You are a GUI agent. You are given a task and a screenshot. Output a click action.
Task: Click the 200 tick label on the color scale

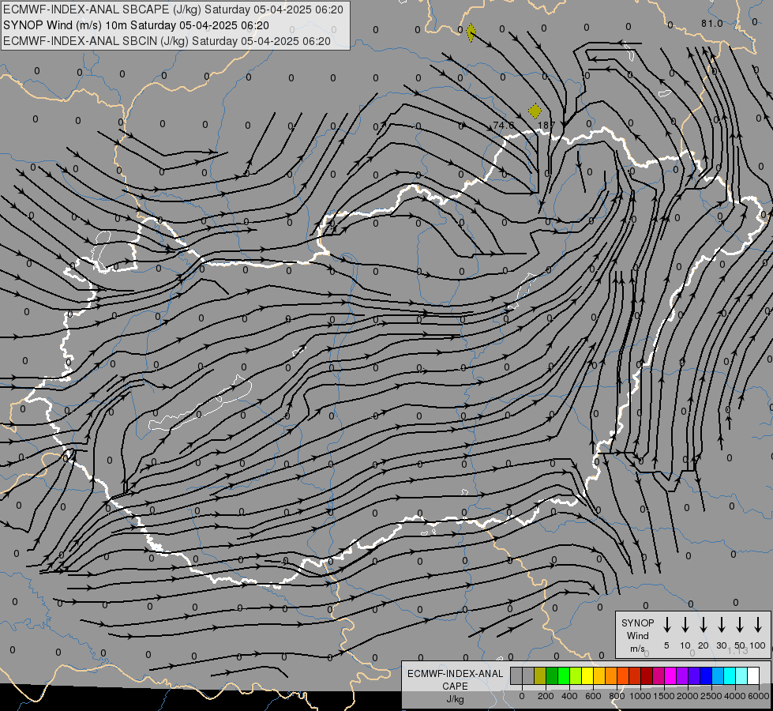[546, 696]
